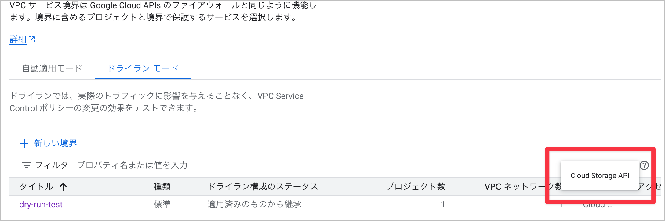Viewport: 665px width, 221px height.
Task: Click the Cloud Storage API tooltip
Action: pyautogui.click(x=600, y=176)
